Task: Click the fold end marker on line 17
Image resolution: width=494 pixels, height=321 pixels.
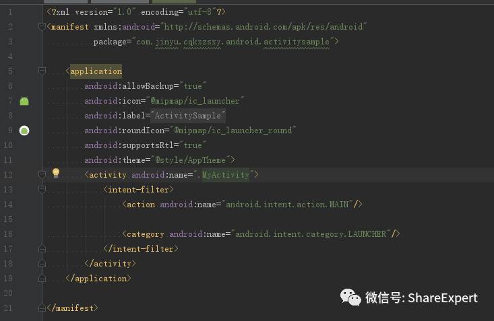Action: tap(42, 249)
